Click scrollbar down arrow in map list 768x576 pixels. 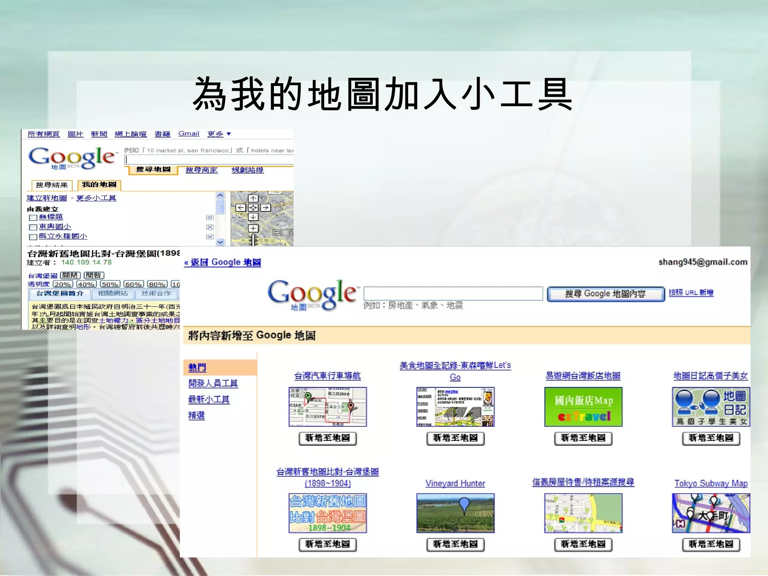[x=220, y=242]
